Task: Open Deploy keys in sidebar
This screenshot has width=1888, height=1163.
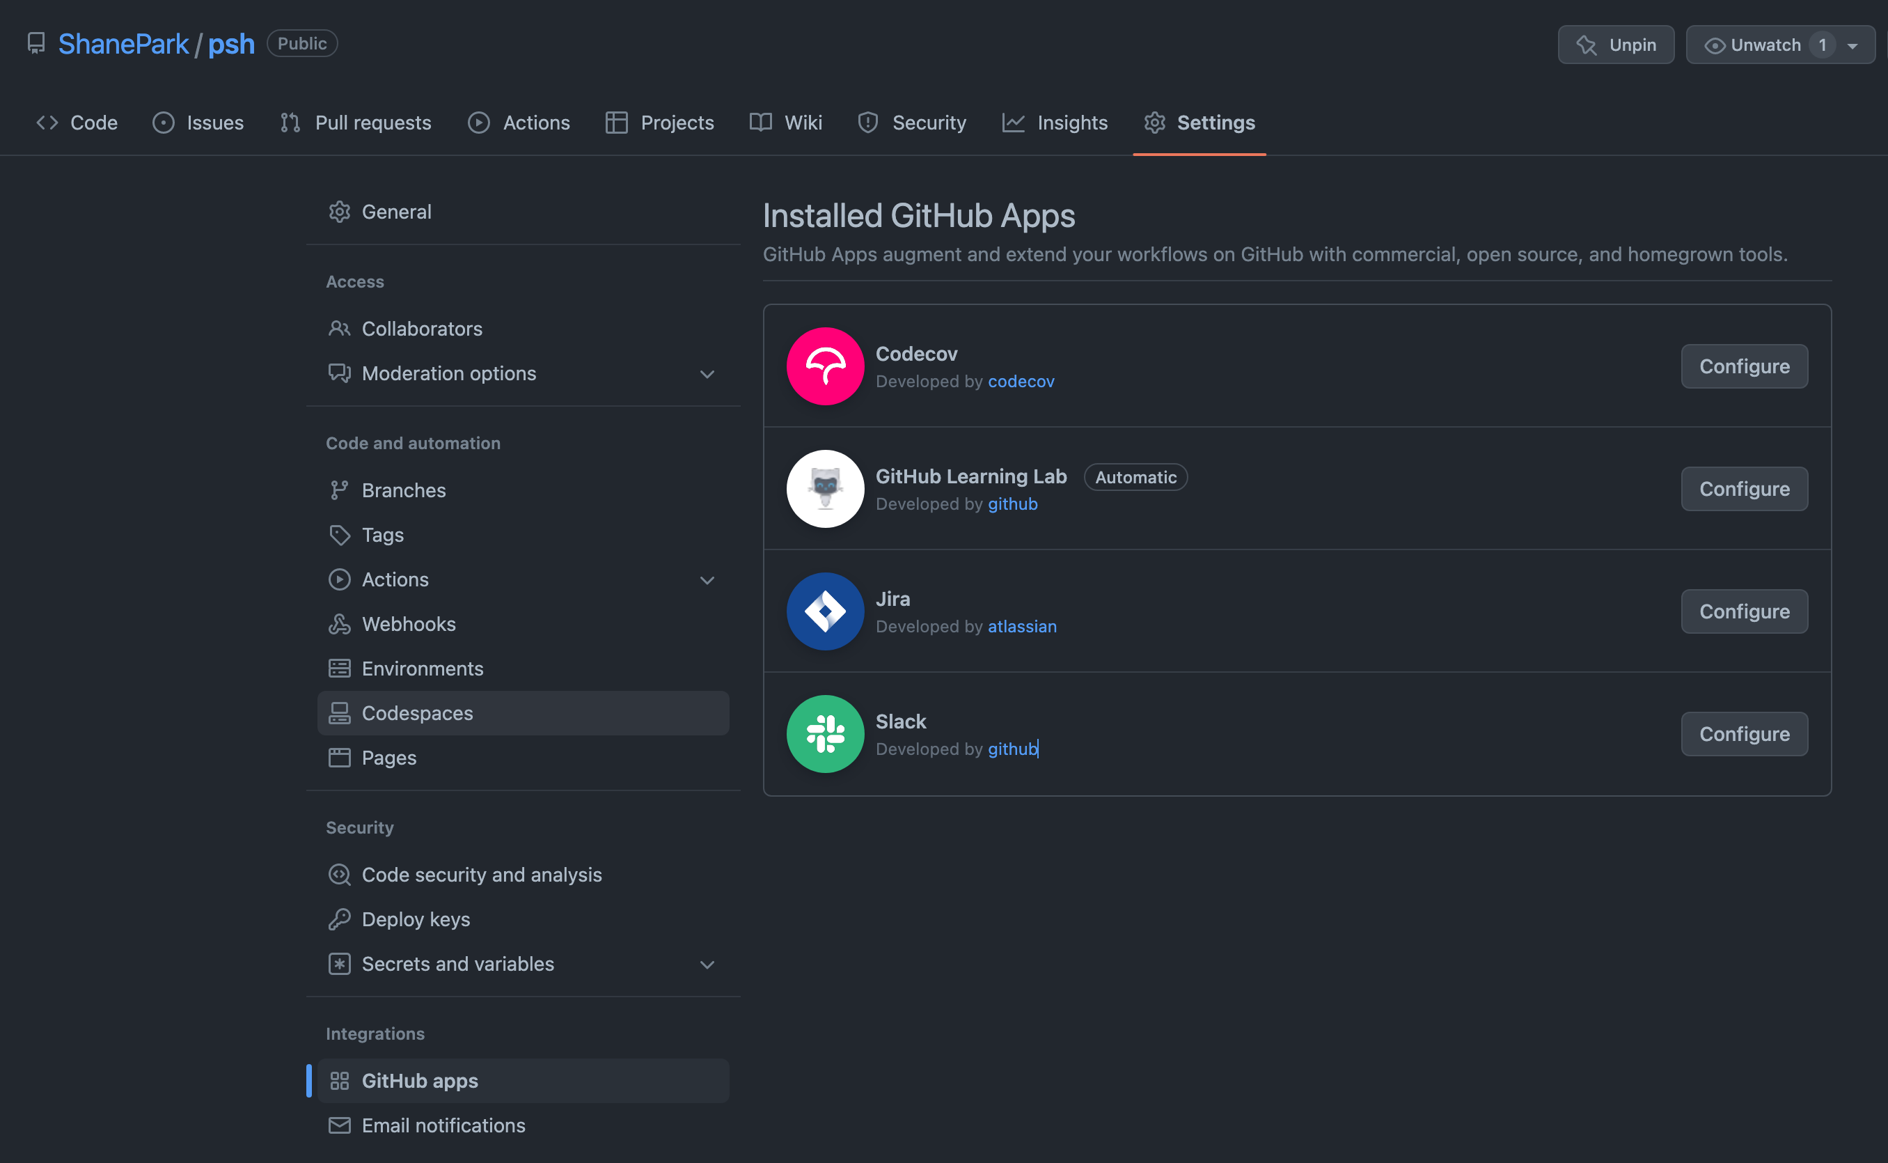Action: 415,919
